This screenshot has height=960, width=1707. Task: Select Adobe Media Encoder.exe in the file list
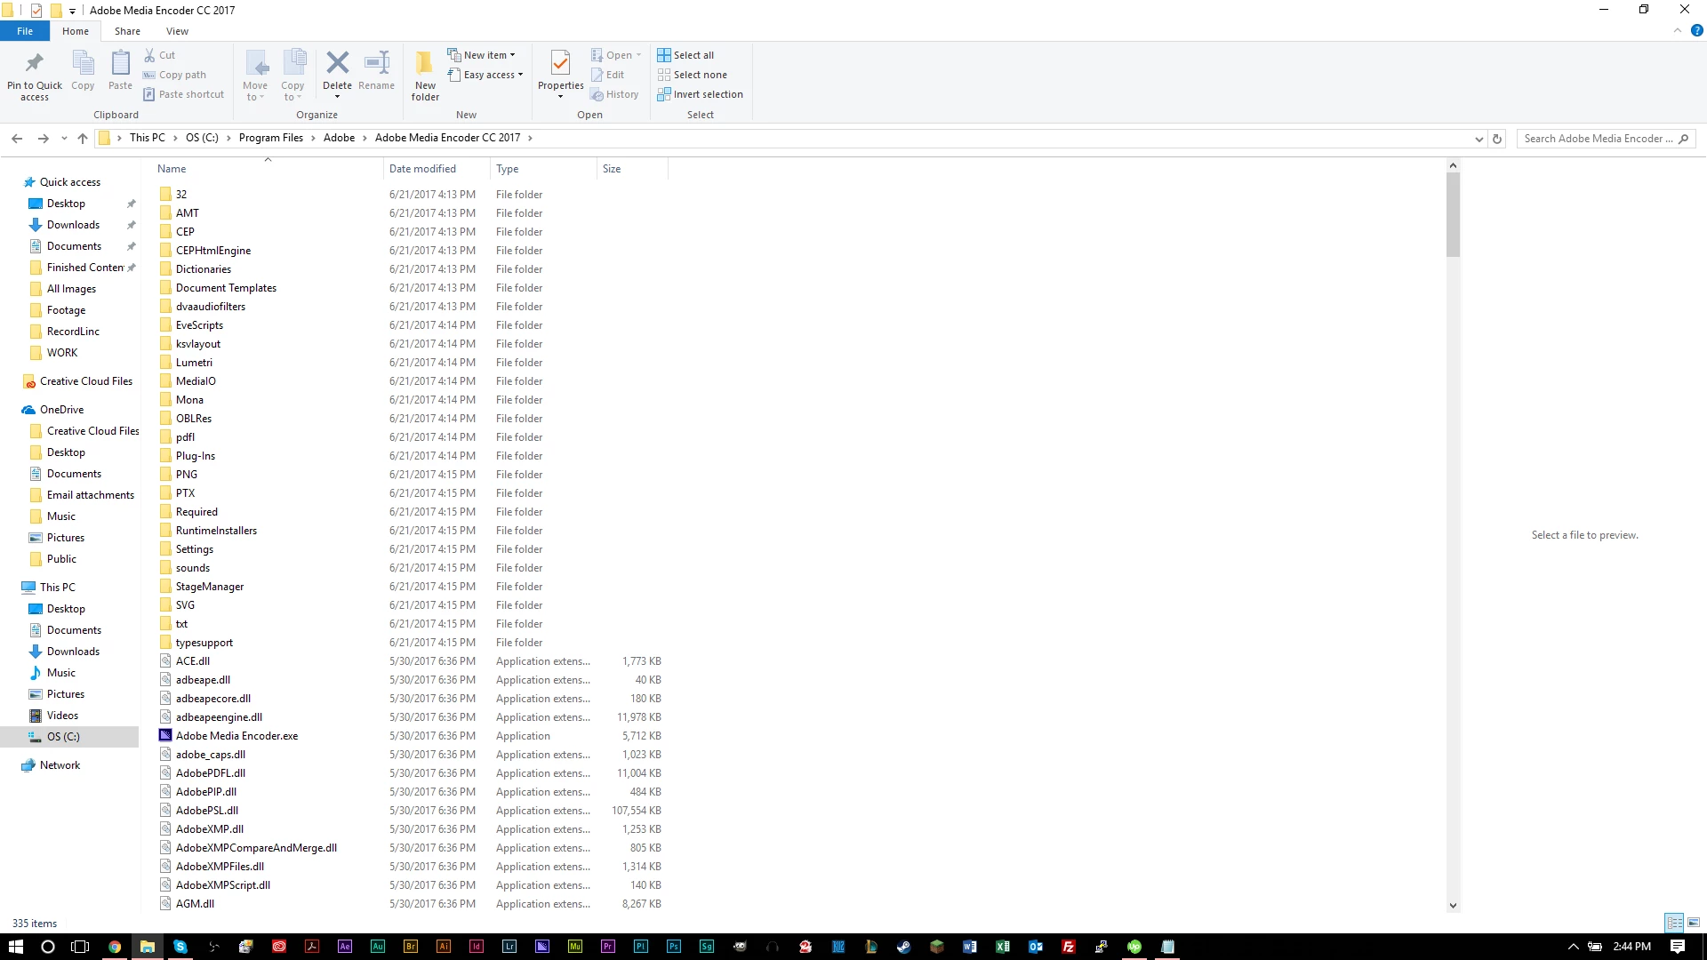(236, 736)
